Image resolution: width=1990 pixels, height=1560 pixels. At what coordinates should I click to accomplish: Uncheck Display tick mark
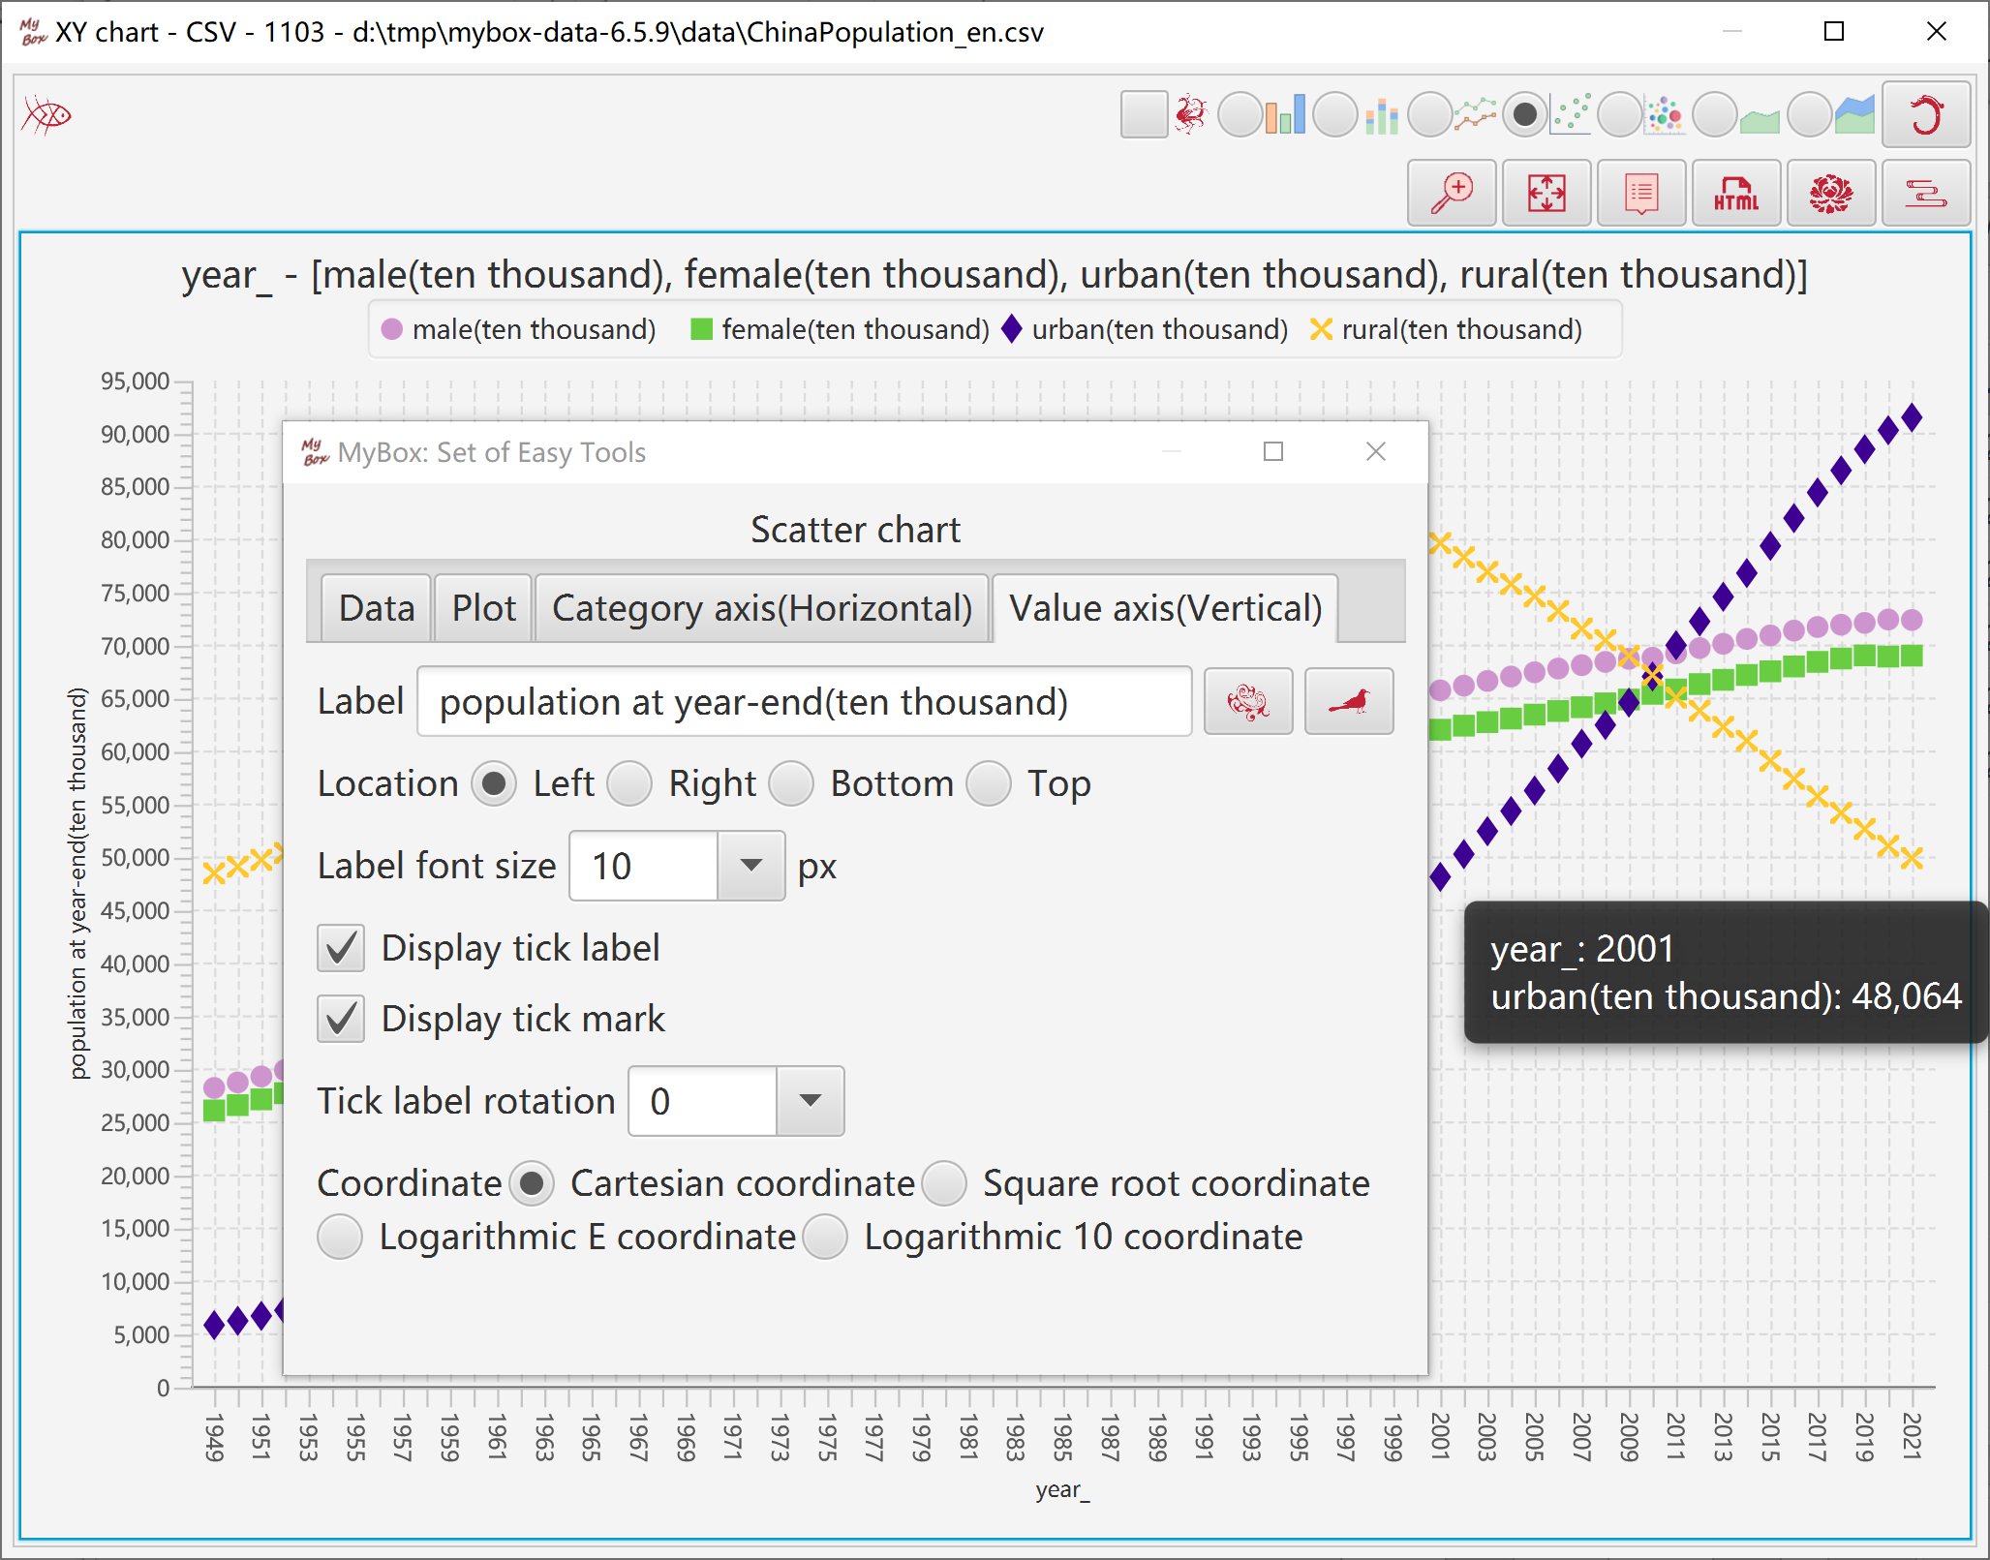[341, 1019]
